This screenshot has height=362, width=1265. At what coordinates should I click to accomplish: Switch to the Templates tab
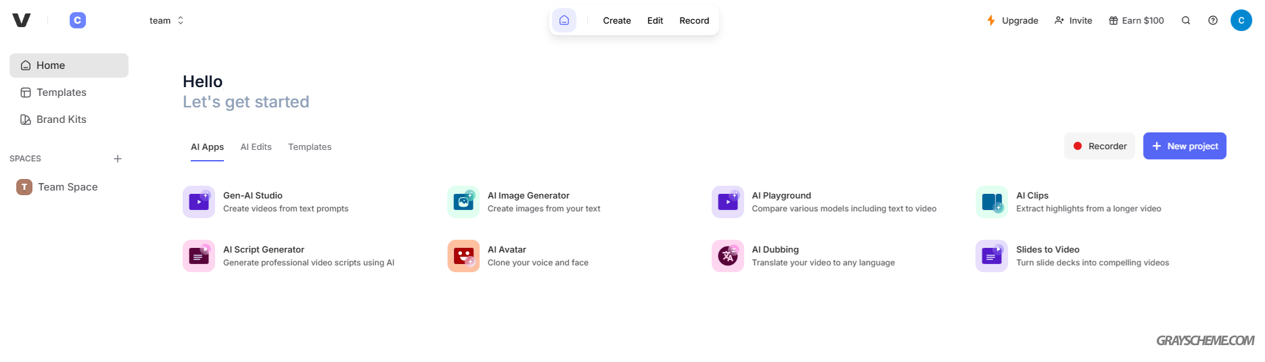click(x=310, y=147)
